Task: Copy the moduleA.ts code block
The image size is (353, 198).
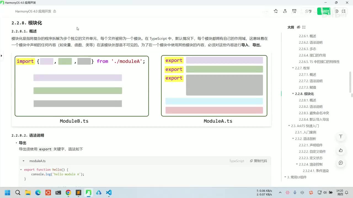Action: point(258,161)
